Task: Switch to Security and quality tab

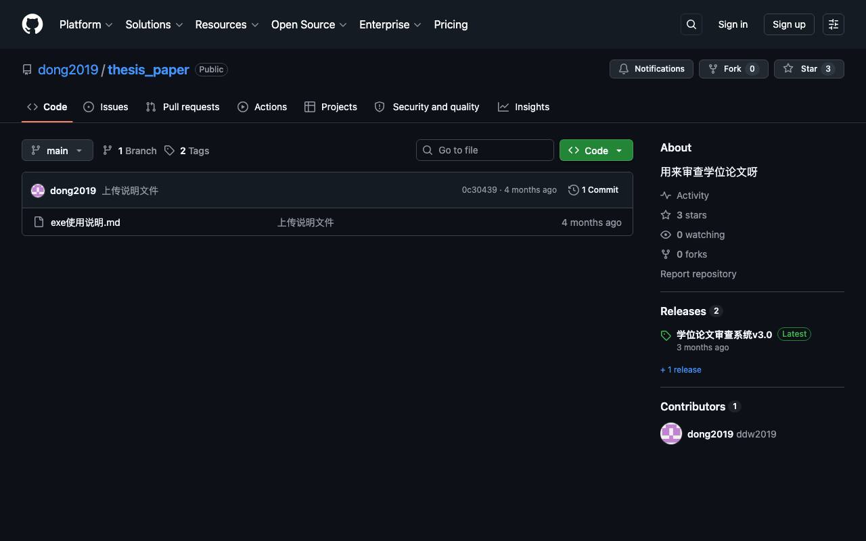Action: click(427, 107)
